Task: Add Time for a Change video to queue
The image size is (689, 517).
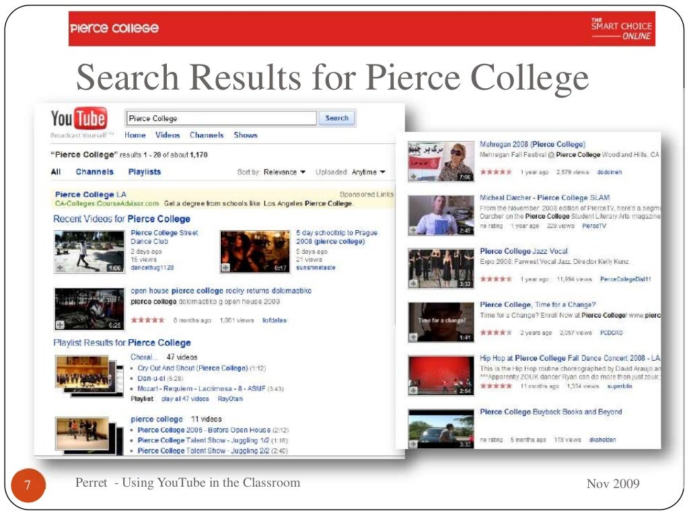Action: click(x=414, y=338)
